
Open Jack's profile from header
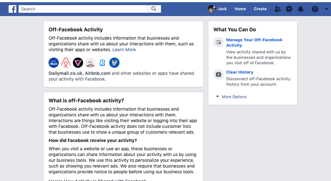[217, 9]
